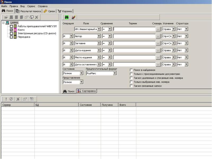Switch to the Результат поиска tab
This screenshot has width=212, height=159.
coord(28,11)
